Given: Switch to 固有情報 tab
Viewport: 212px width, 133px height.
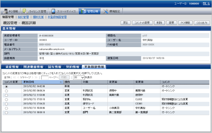Looking at the screenshot, I should click(x=54, y=67).
